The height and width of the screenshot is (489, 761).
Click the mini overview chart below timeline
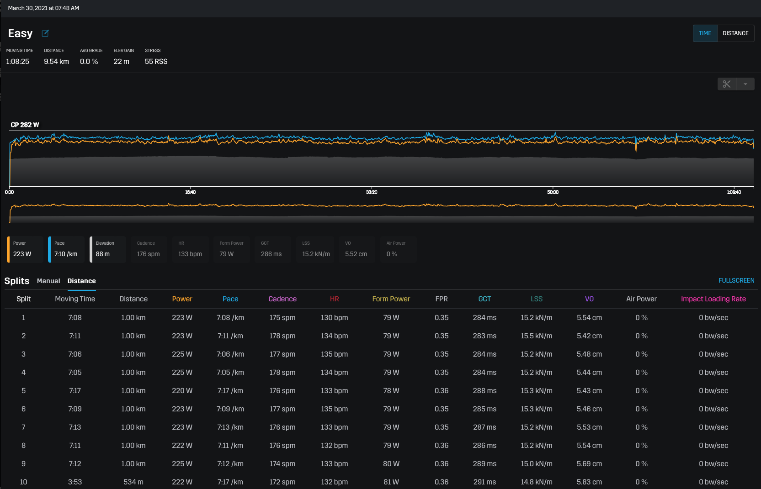[381, 212]
